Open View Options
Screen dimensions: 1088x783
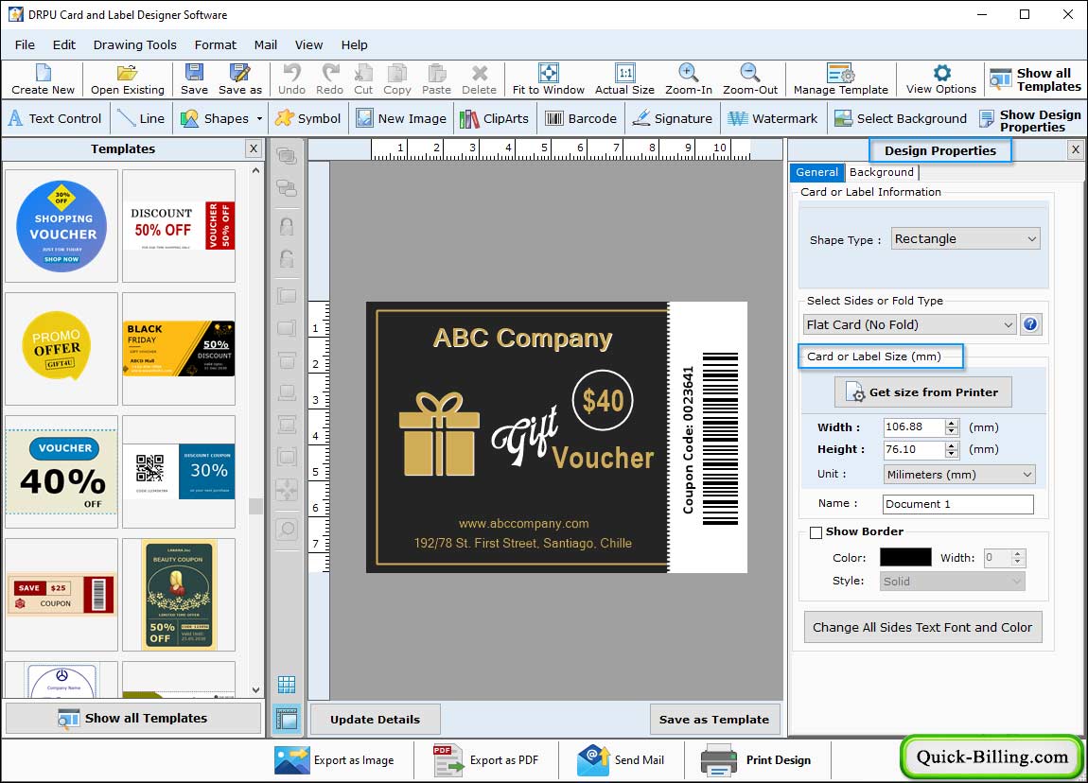[941, 79]
